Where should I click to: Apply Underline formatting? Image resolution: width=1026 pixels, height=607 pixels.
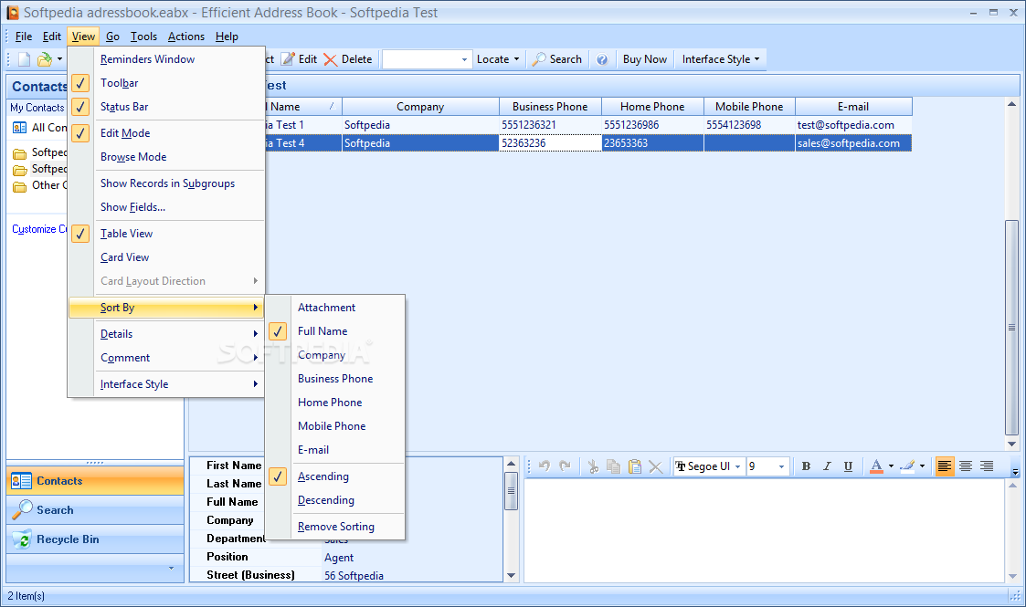(x=848, y=466)
